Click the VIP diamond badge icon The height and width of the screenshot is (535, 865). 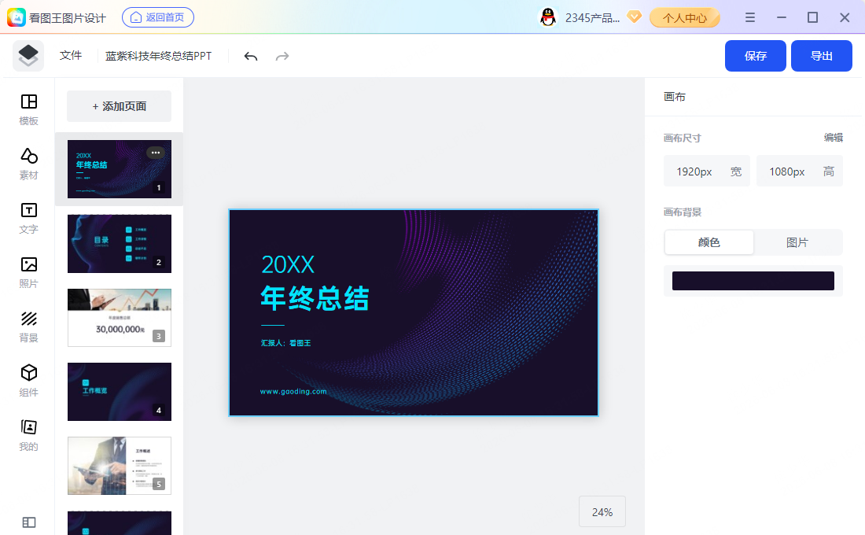tap(635, 17)
